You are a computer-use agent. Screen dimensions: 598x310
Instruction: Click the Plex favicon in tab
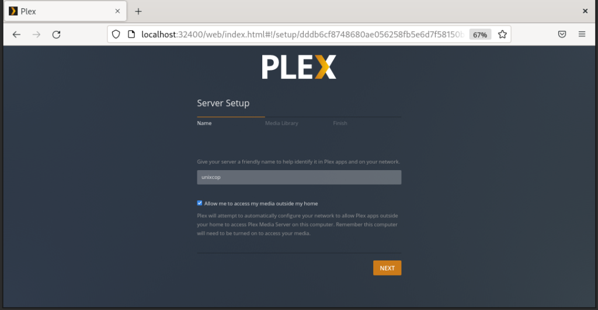click(x=13, y=11)
